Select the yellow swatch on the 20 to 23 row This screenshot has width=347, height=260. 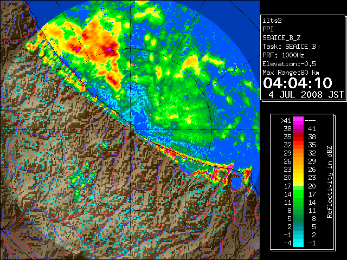tap(298, 178)
